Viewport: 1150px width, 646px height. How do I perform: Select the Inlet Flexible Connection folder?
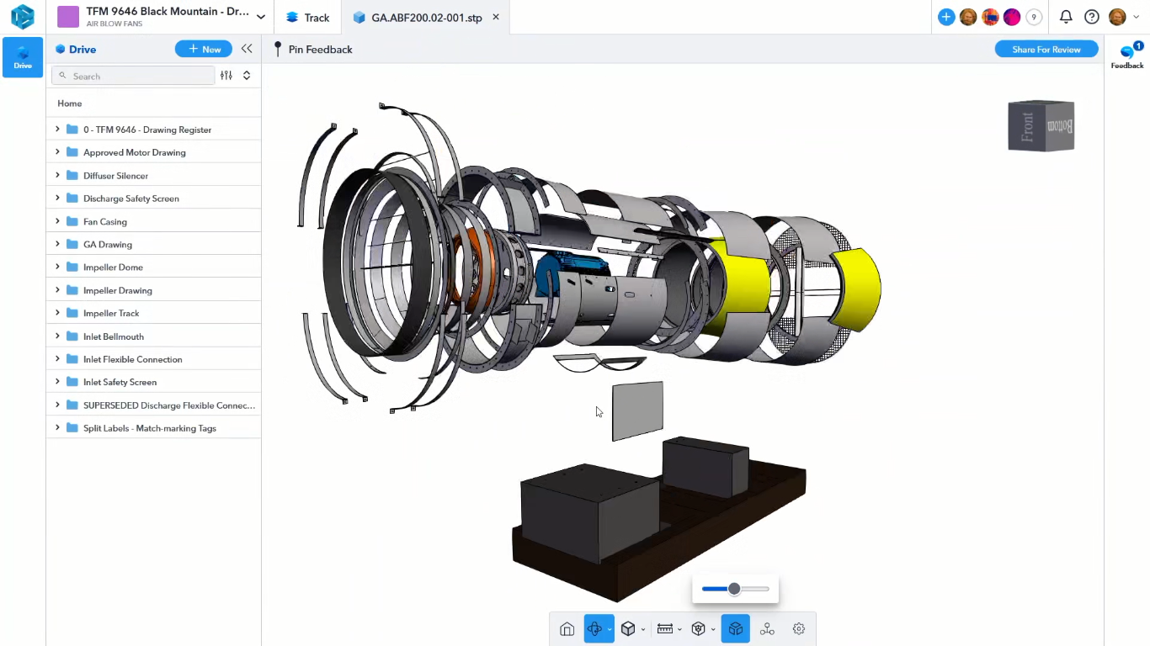coord(153,359)
